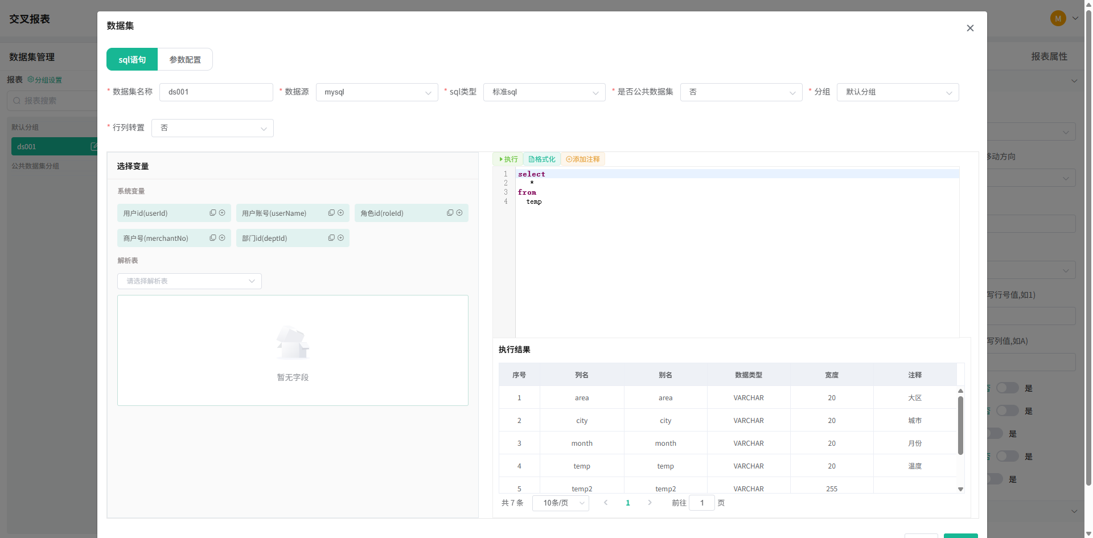The width and height of the screenshot is (1093, 538).
Task: Enable the topmost 是 toggle in right panel
Action: tap(1007, 388)
